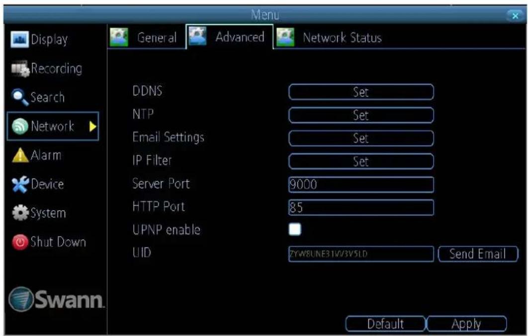Click the Recording film-gear icon
This screenshot has height=336, width=528.
pyautogui.click(x=20, y=69)
